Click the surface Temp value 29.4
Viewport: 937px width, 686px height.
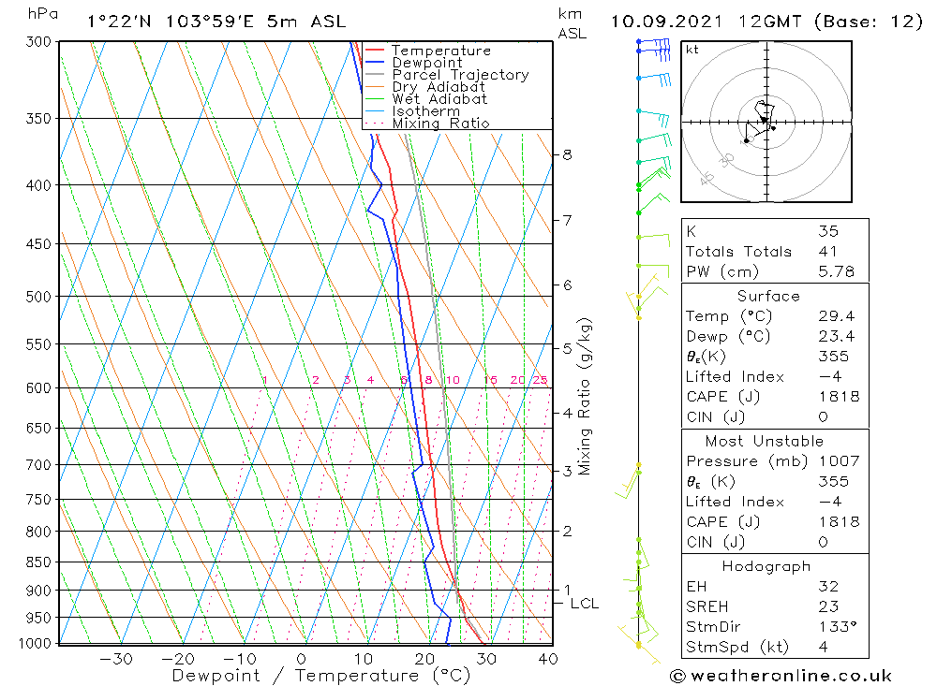point(836,316)
